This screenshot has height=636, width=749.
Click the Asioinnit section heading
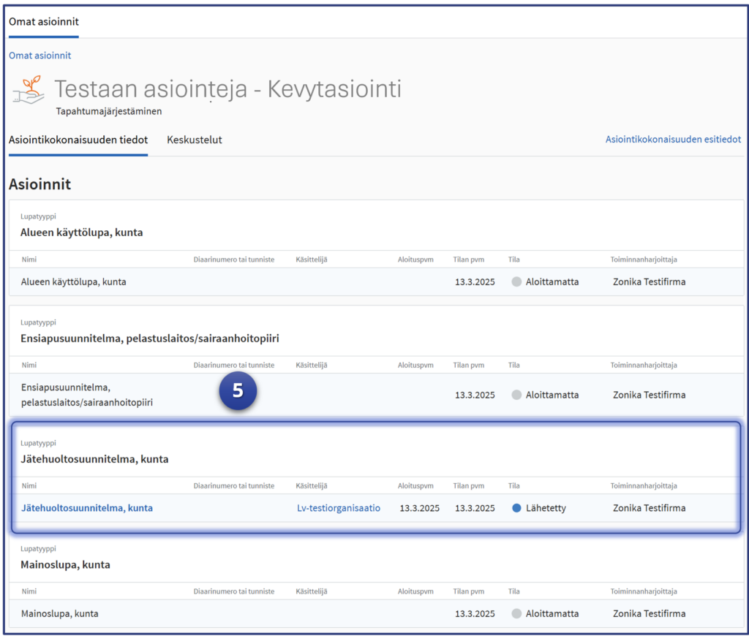pyautogui.click(x=39, y=184)
